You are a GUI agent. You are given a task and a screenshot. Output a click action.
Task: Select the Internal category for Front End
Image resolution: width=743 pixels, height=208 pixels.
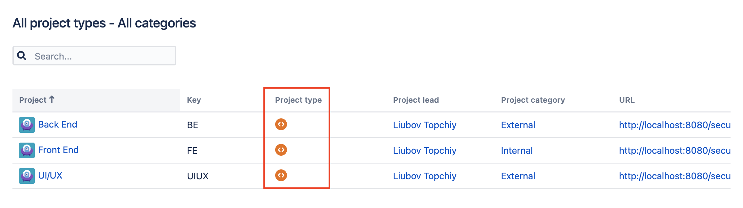(x=517, y=151)
